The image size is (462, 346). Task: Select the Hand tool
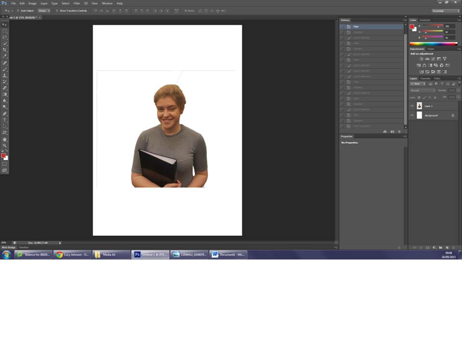(x=4, y=139)
